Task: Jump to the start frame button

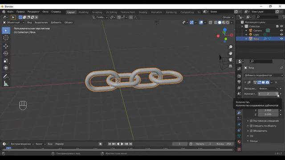Action: click(x=110, y=144)
